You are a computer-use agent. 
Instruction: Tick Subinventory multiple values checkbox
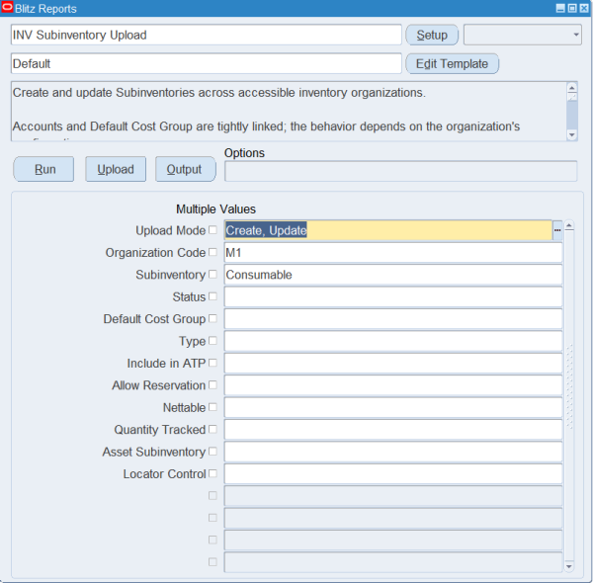pyautogui.click(x=212, y=274)
